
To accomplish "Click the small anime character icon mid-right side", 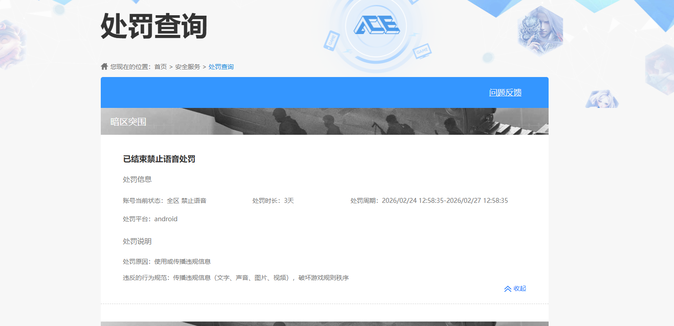I will (x=602, y=99).
